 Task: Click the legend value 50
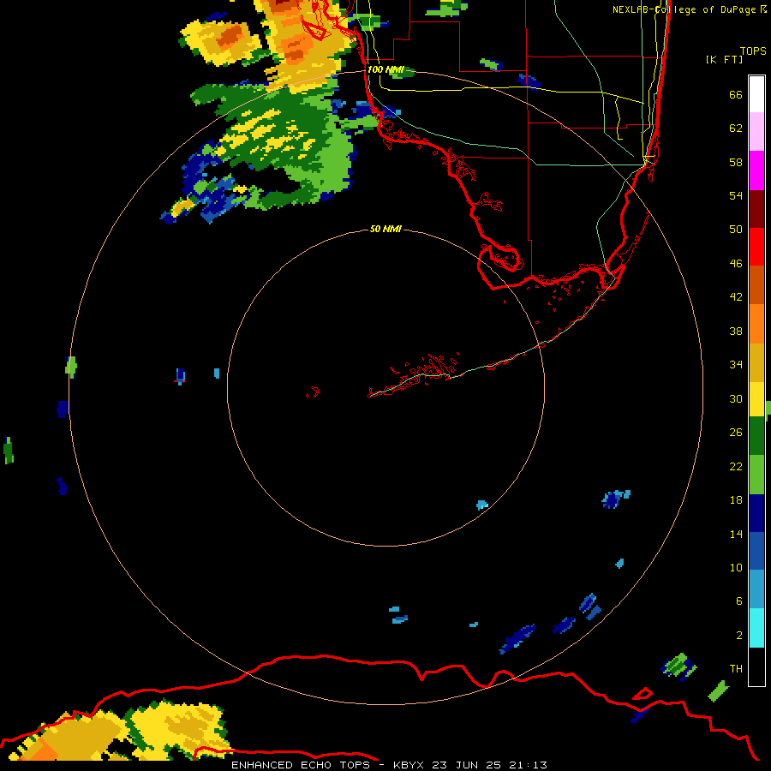[x=736, y=230]
